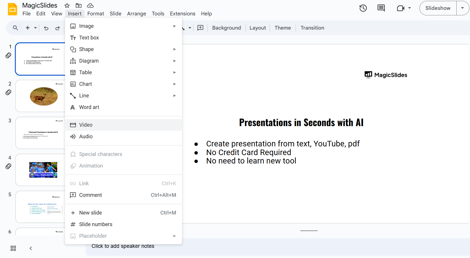Click the redo arrow icon
The width and height of the screenshot is (470, 258).
point(58,28)
